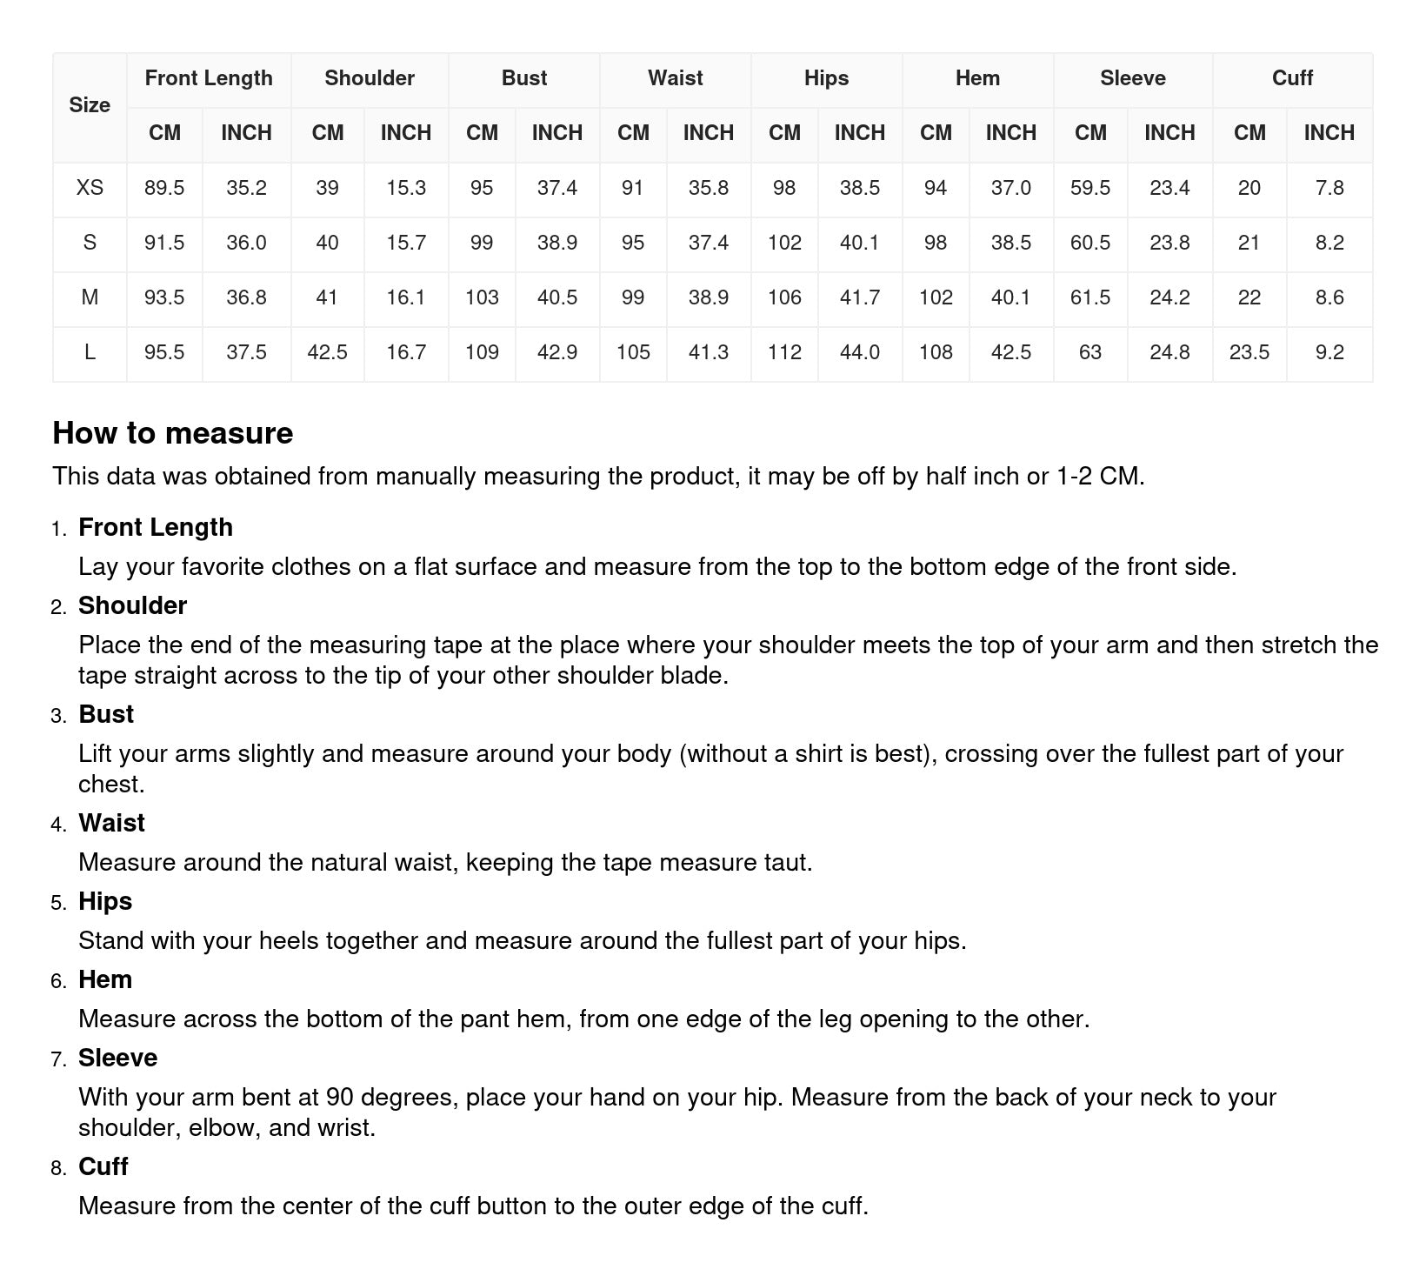1426x1276 pixels.
Task: Select the Cuff table column header
Action: coord(1292,78)
